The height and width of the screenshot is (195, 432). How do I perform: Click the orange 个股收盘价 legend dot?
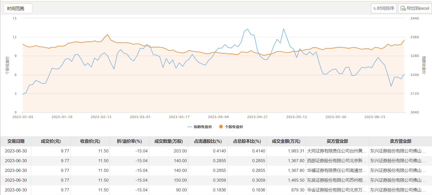click(221, 126)
